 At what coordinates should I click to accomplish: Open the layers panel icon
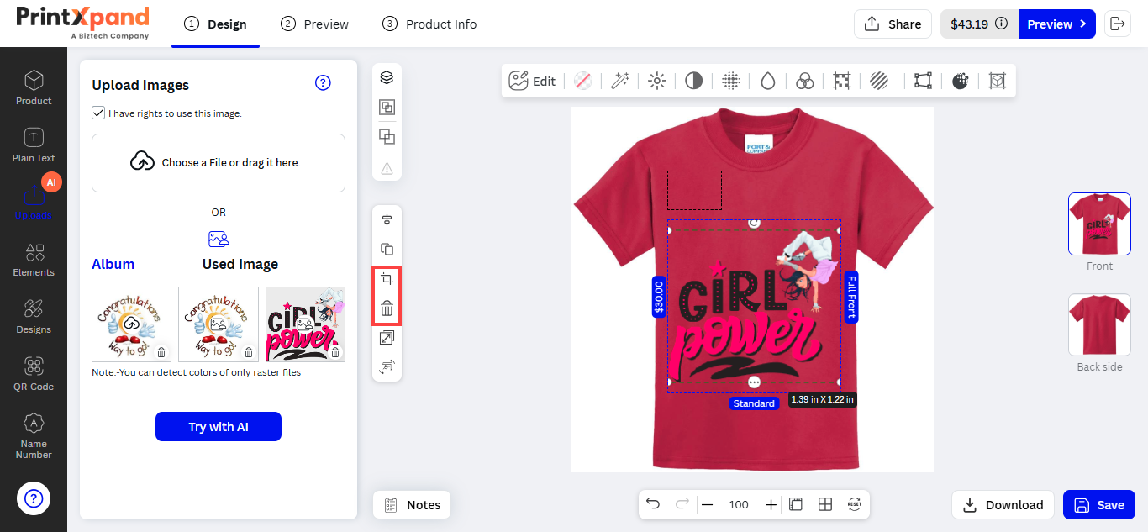point(387,77)
